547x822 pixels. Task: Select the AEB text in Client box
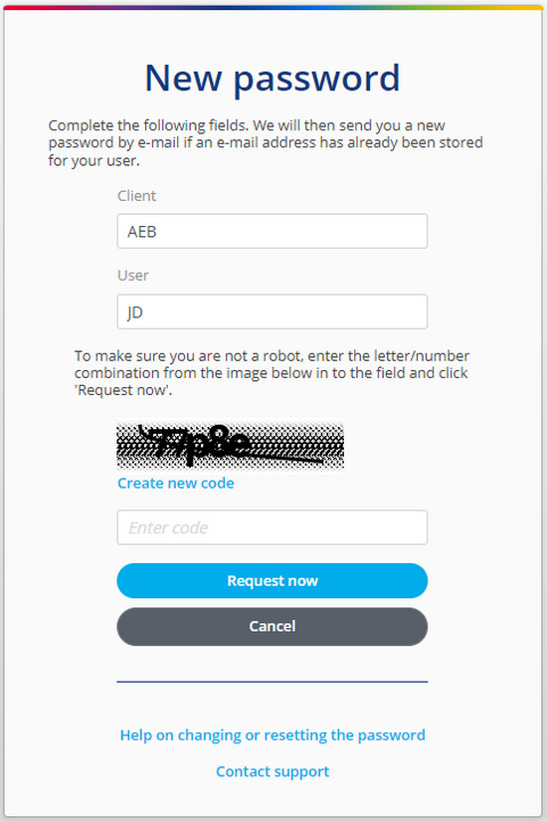point(142,231)
